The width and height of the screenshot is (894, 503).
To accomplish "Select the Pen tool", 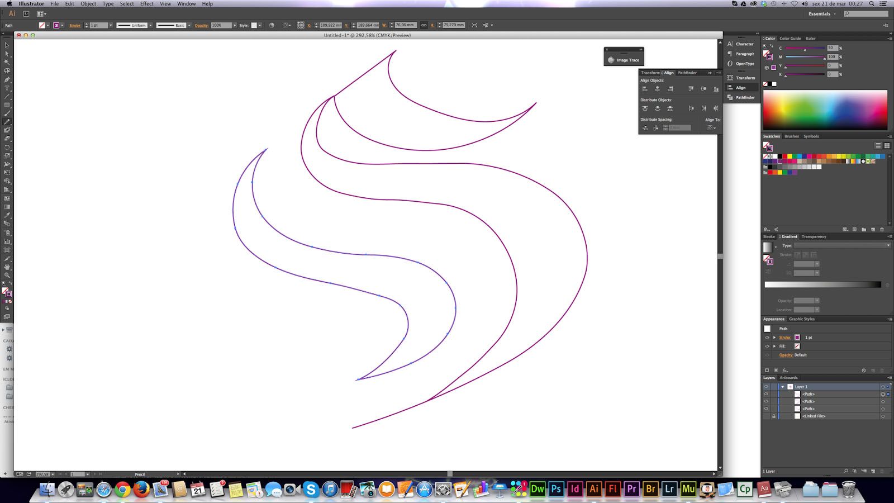I will point(7,79).
